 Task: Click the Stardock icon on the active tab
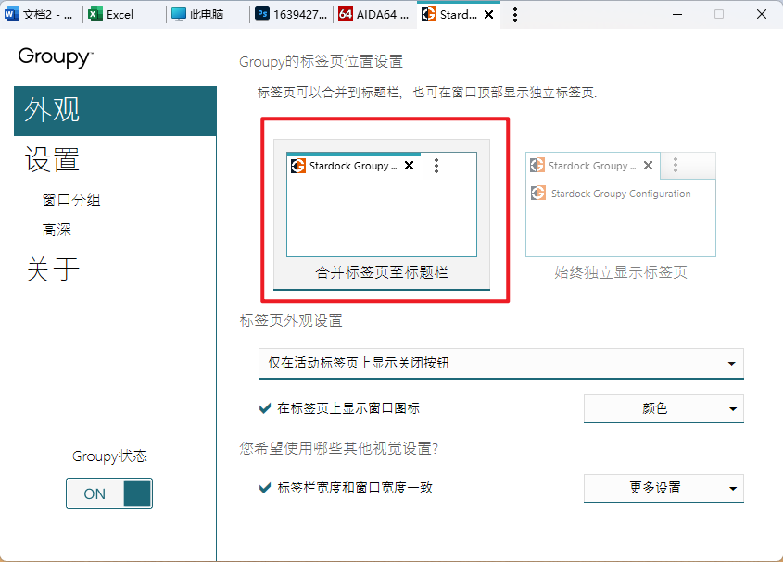pyautogui.click(x=428, y=15)
